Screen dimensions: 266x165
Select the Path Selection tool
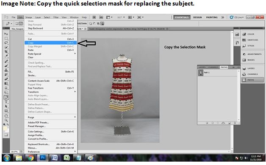tap(6, 106)
